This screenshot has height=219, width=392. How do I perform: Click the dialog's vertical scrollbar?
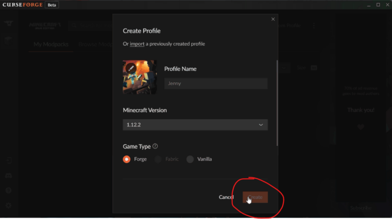(277, 103)
